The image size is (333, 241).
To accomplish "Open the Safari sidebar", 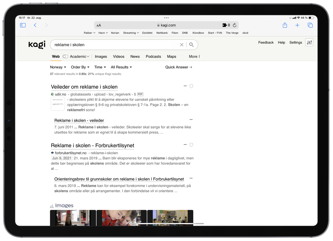I will click(23, 25).
